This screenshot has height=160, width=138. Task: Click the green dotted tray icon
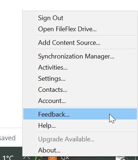click(x=38, y=158)
